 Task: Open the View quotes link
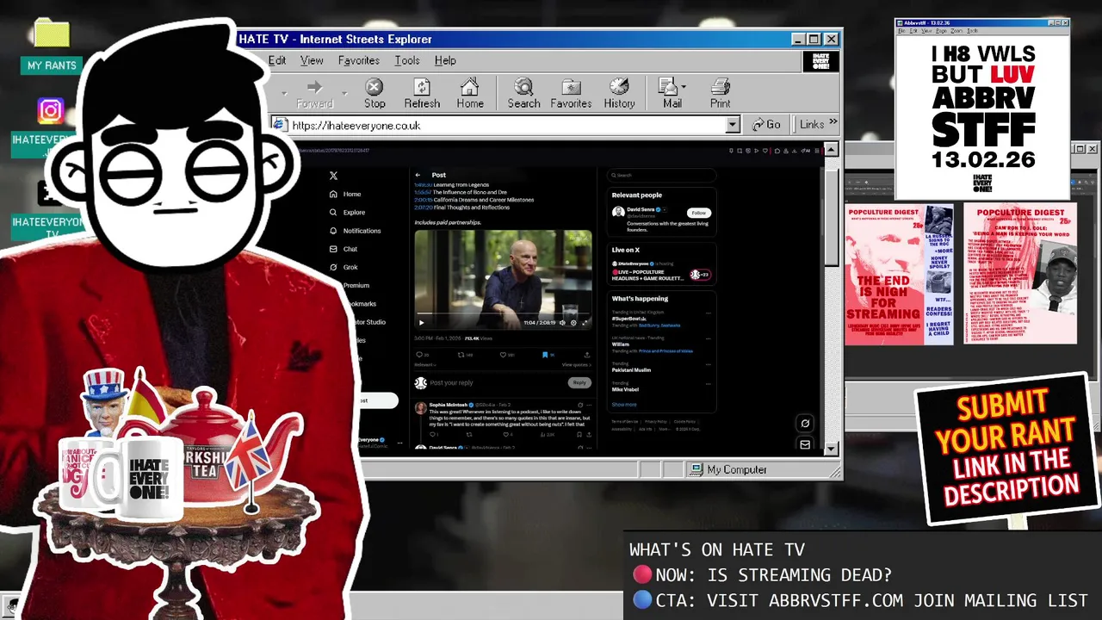(x=576, y=365)
